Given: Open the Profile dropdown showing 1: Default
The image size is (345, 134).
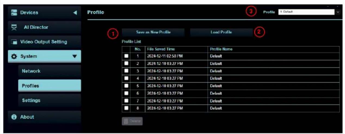Looking at the screenshot, I should pyautogui.click(x=309, y=12).
